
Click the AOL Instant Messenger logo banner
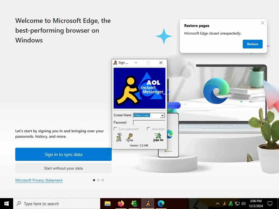pos(139,88)
